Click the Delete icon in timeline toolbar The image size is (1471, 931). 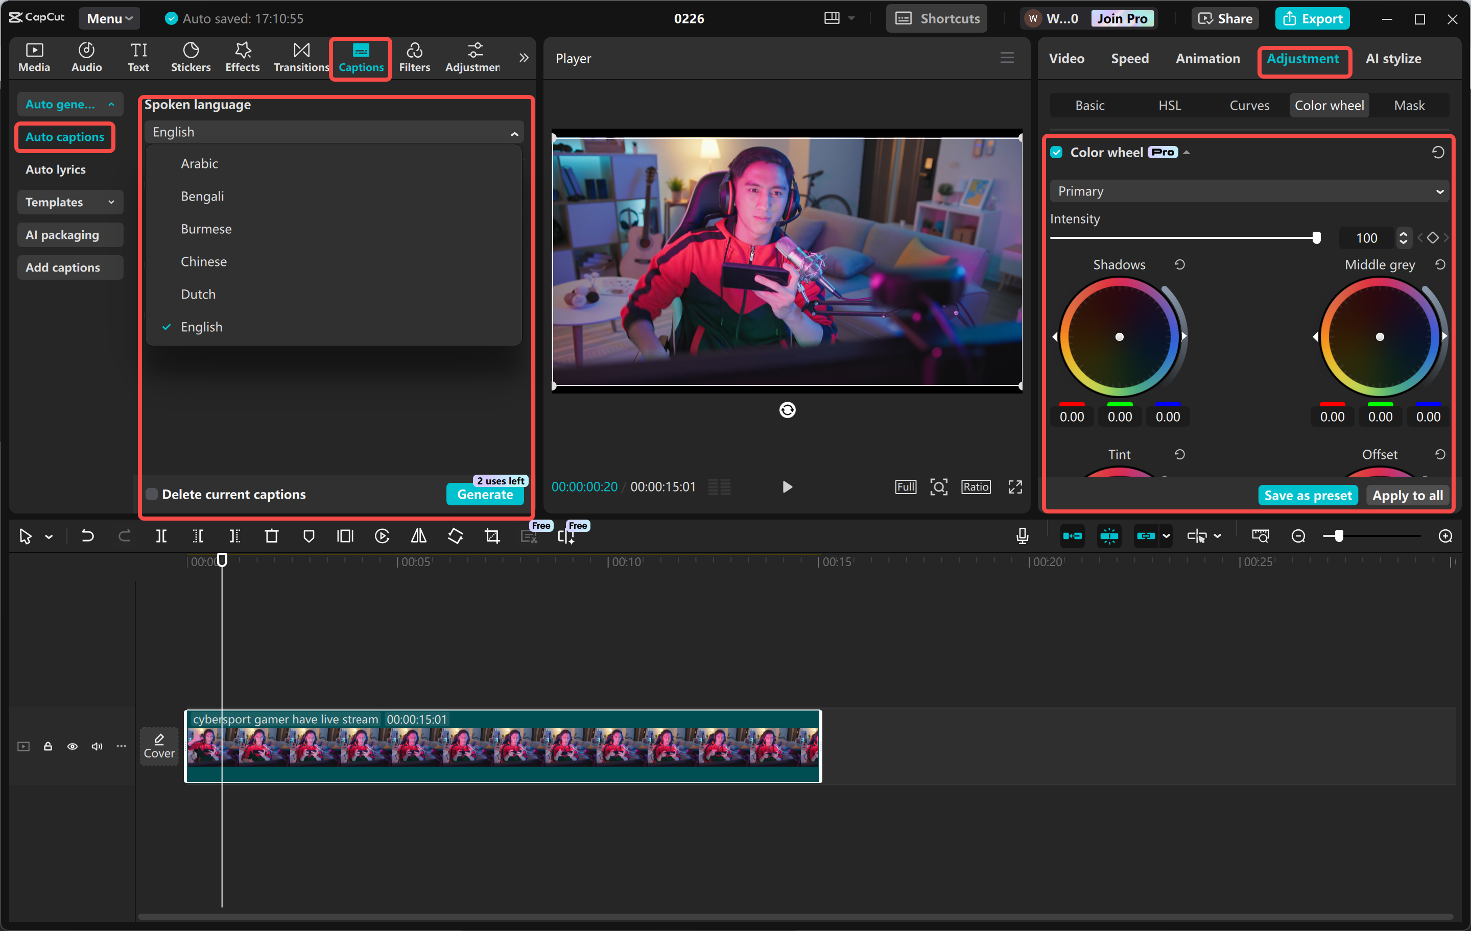click(x=272, y=535)
